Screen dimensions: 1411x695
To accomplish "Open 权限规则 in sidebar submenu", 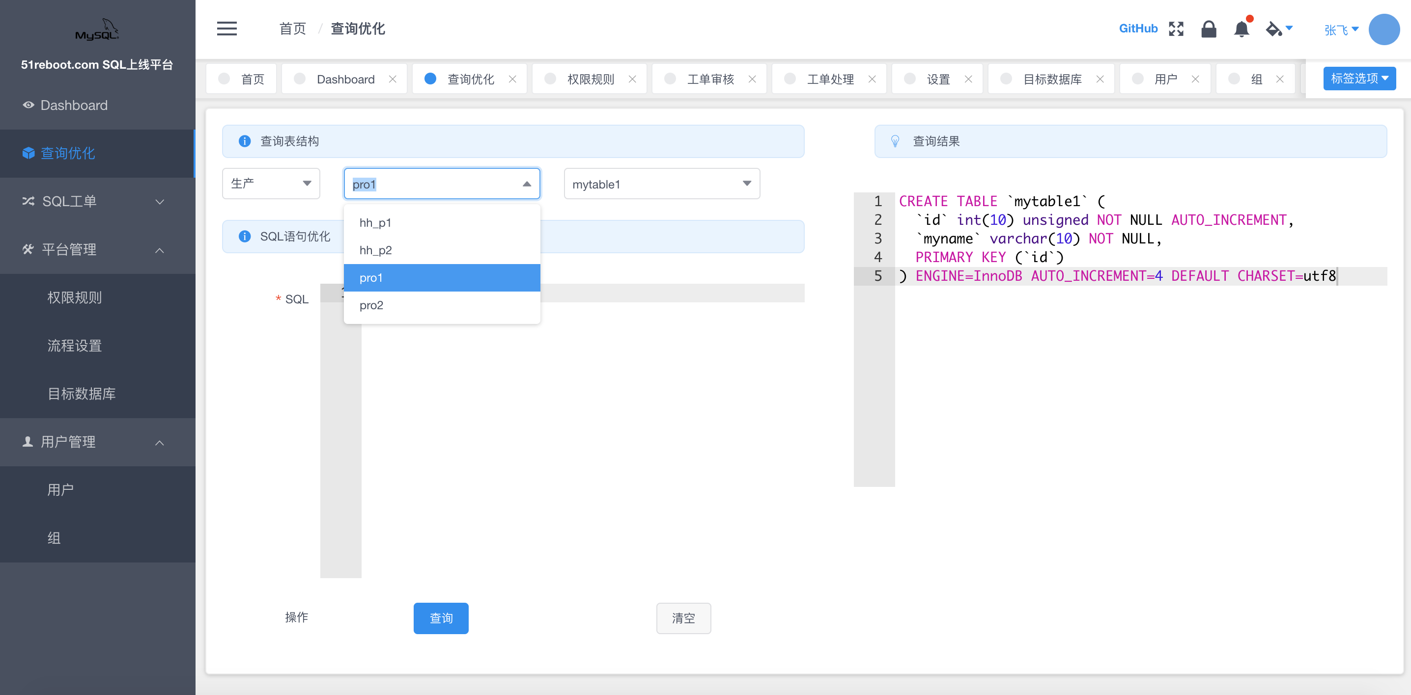I will 97,298.
